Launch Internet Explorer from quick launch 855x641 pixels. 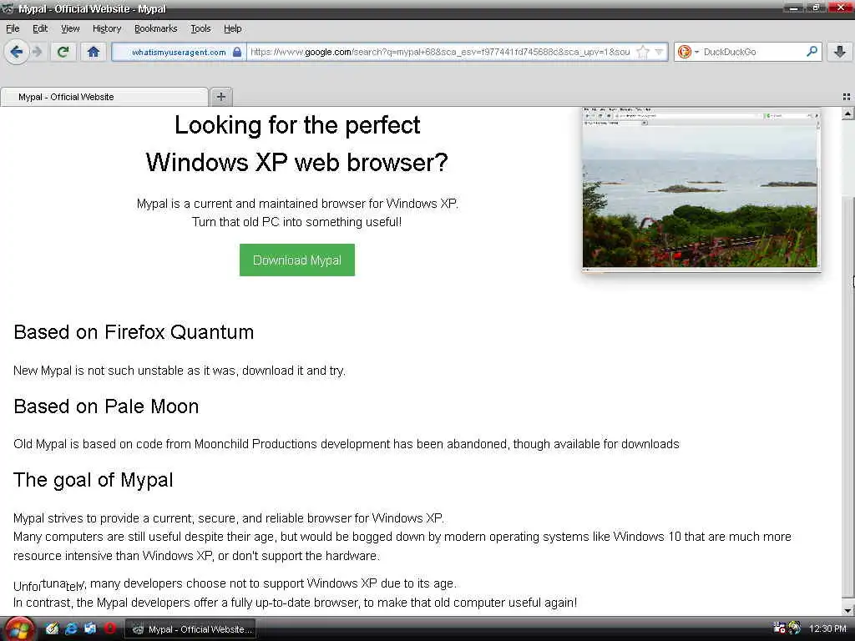coord(71,629)
